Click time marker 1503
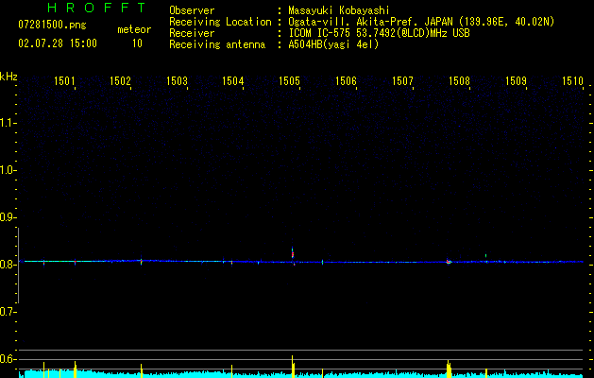The width and height of the screenshot is (594, 378). (177, 81)
